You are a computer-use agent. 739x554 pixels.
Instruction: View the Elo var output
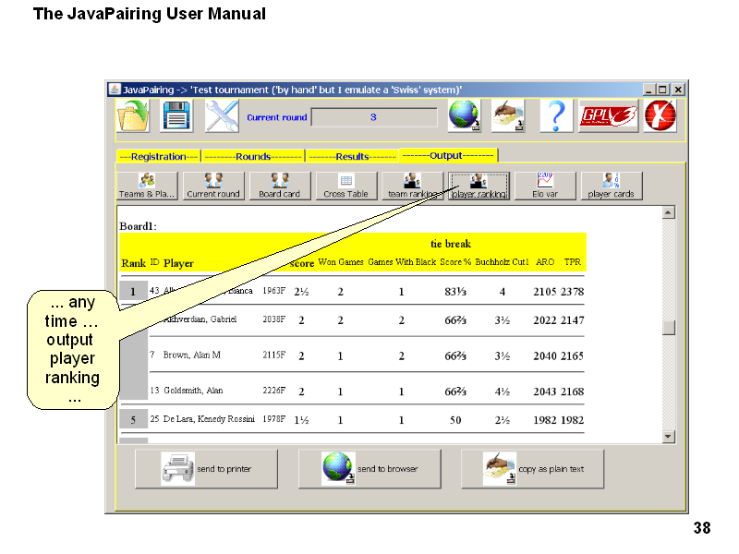pyautogui.click(x=545, y=187)
